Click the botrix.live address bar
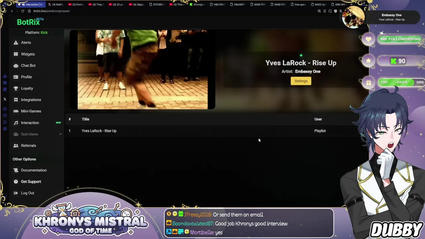This screenshot has width=425, height=239. [x=51, y=11]
